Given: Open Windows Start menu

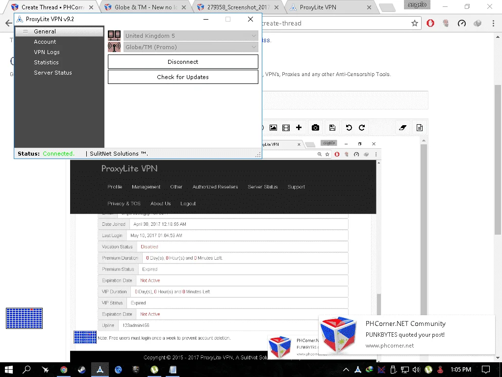Looking at the screenshot, I should 9,370.
